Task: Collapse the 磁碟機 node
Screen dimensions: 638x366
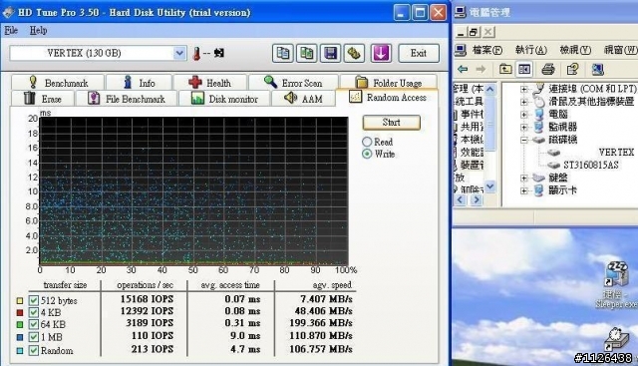Action: click(x=524, y=140)
